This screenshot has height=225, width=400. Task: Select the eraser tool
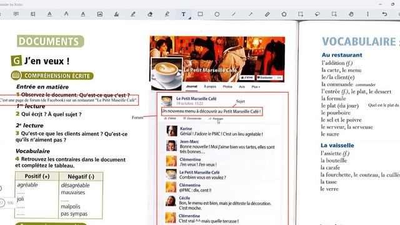pos(150,14)
